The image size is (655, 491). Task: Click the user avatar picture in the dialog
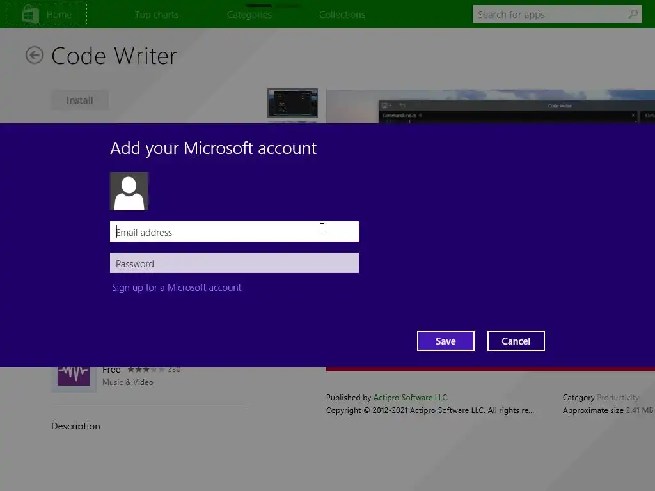tap(129, 191)
